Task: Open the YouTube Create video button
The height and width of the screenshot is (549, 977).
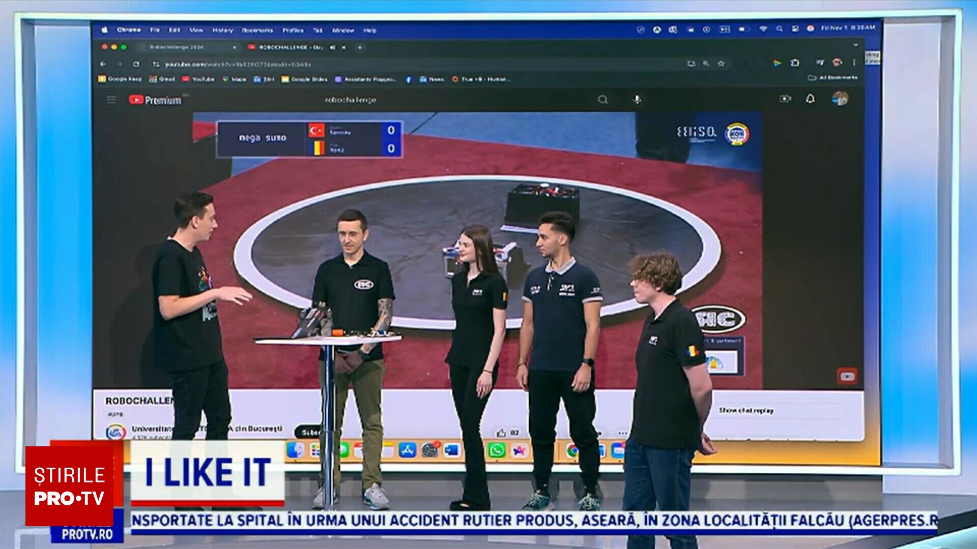Action: point(785,99)
